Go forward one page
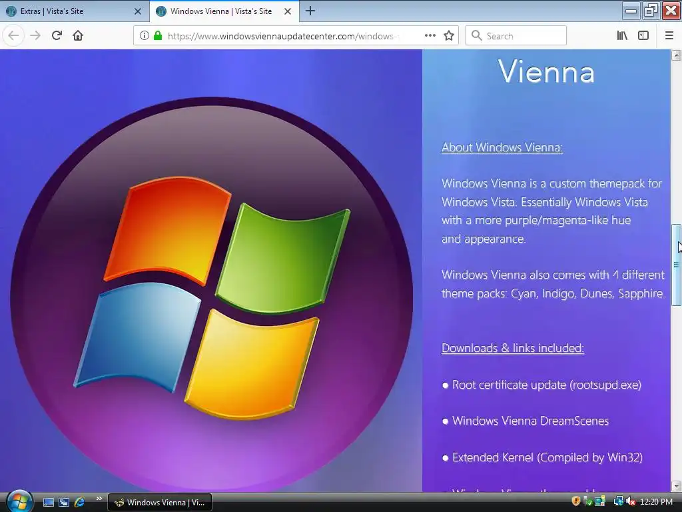682x512 pixels. tap(35, 36)
